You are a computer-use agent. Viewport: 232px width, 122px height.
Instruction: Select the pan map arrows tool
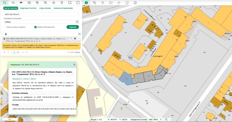pyautogui.click(x=54, y=3)
